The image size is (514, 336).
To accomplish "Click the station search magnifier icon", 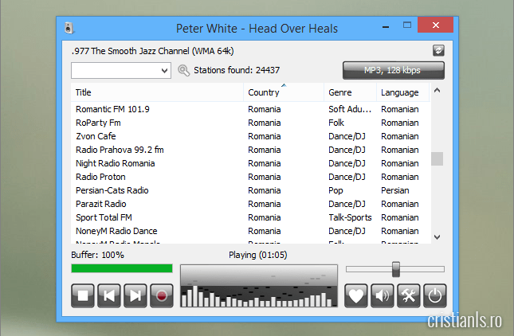I will click(x=184, y=71).
